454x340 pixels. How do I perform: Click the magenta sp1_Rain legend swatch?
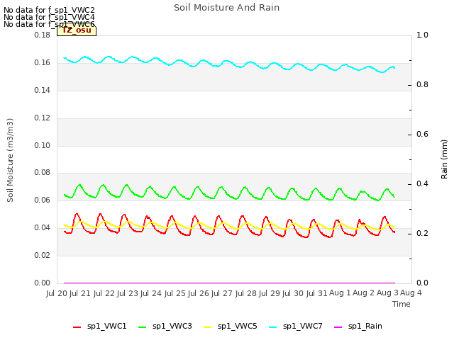pyautogui.click(x=338, y=327)
